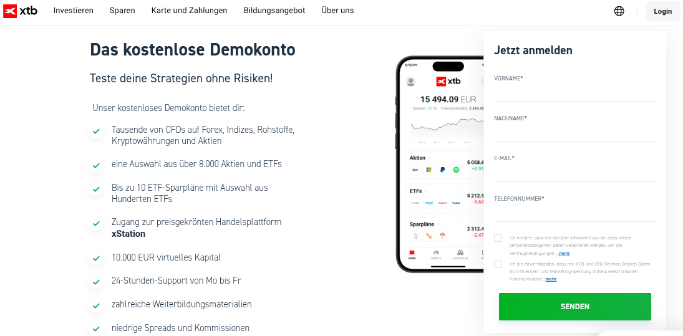
Task: Click the Login button
Action: click(x=662, y=11)
